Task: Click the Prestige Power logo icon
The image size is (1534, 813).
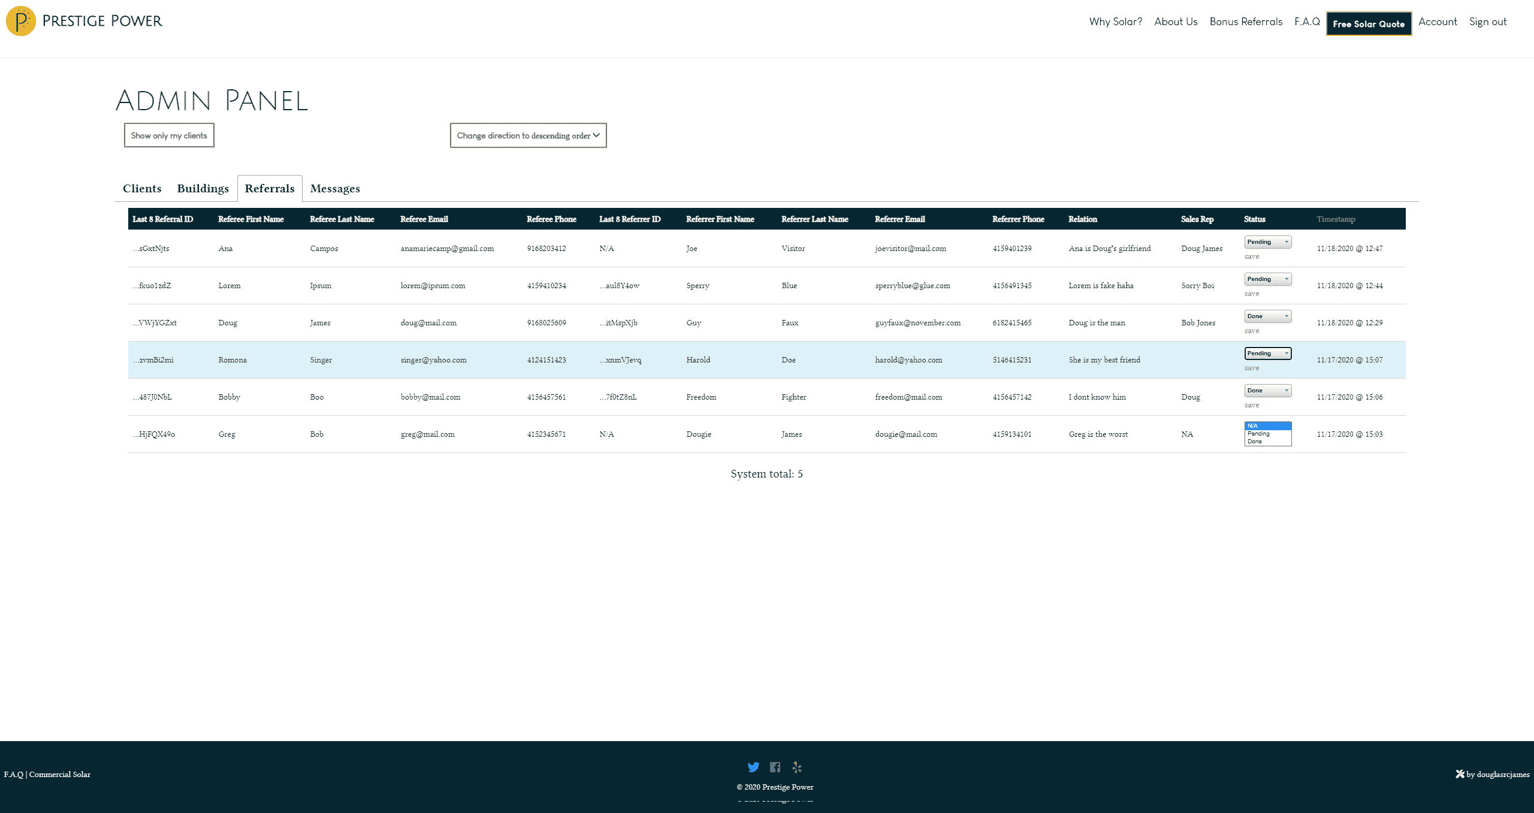Action: (x=21, y=21)
